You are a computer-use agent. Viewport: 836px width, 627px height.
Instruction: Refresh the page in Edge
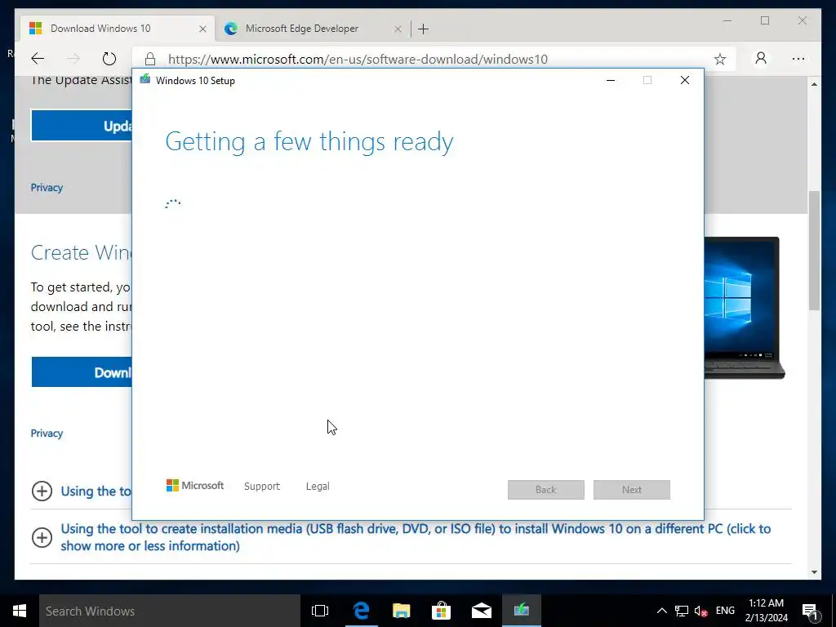[x=109, y=59]
